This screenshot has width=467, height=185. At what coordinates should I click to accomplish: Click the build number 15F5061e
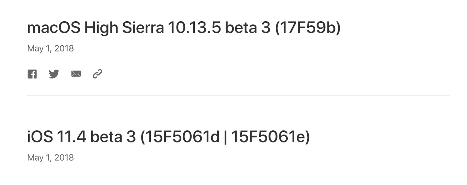(269, 137)
